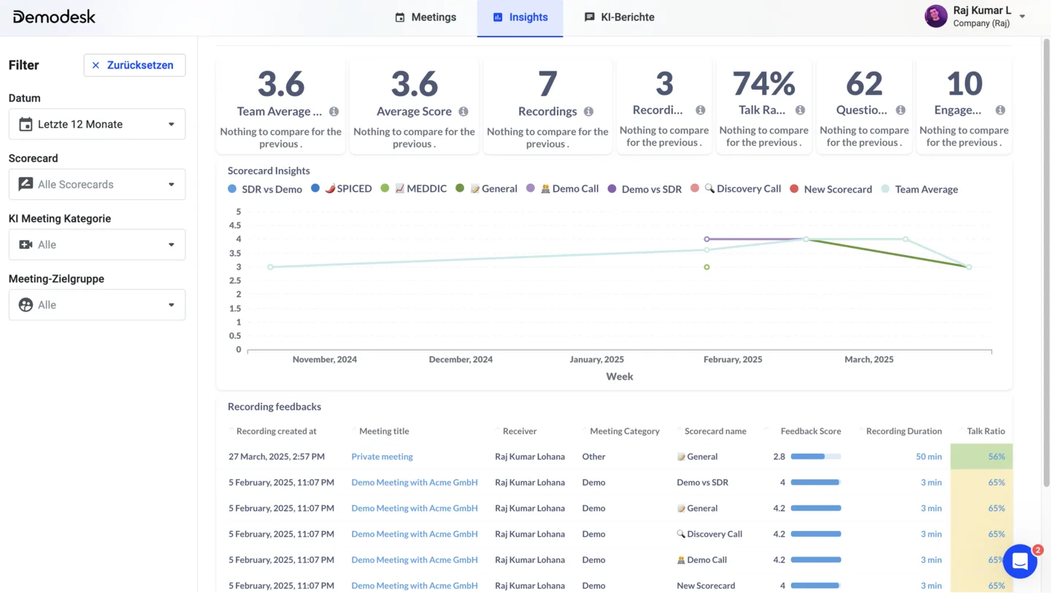Viewport: 1051px width, 593px height.
Task: Toggle SPICED legend series
Action: click(341, 189)
